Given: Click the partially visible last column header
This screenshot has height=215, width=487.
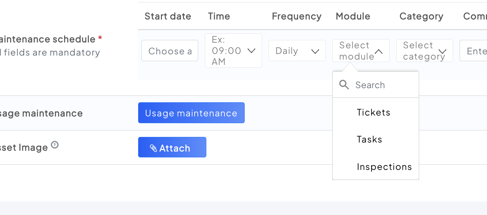Looking at the screenshot, I should click(475, 16).
